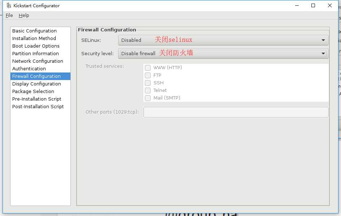Open the Help menu
This screenshot has width=341, height=216.
[24, 16]
